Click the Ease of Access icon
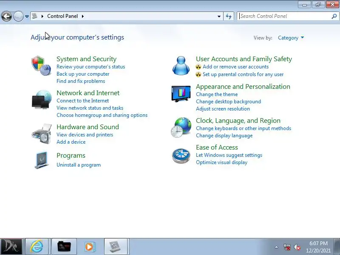340x255 pixels. (x=181, y=155)
